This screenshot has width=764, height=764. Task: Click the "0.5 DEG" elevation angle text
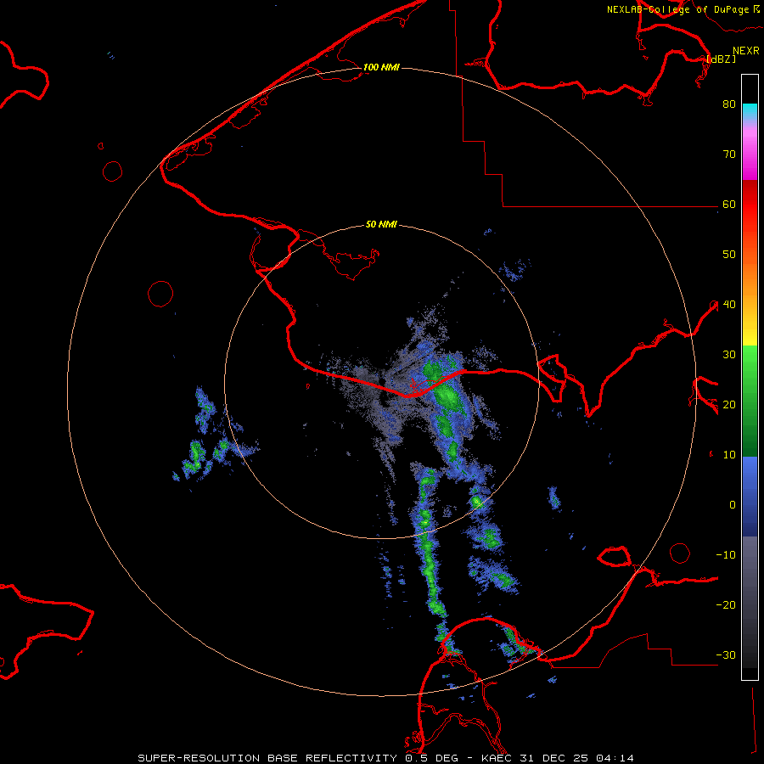pos(431,758)
